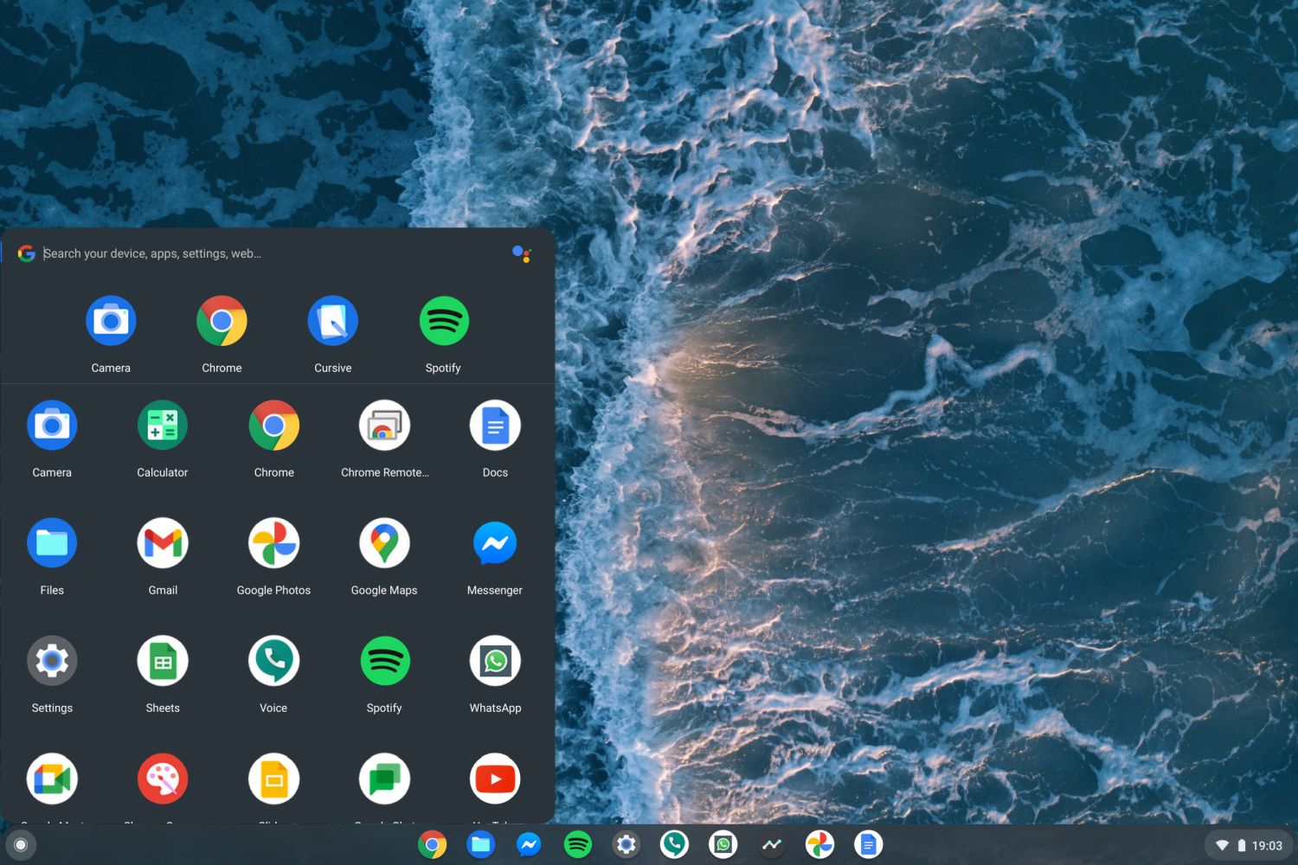Launch Files from the shelf
This screenshot has height=865, width=1298.
click(480, 844)
